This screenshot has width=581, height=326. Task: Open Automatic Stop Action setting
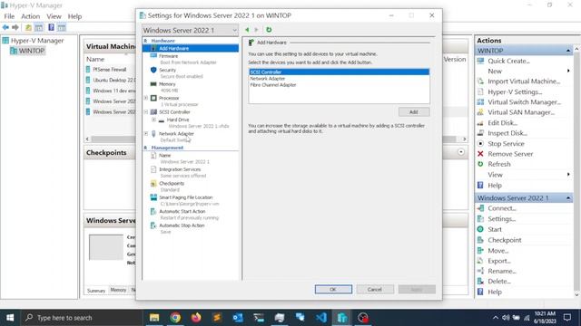[x=182, y=225]
